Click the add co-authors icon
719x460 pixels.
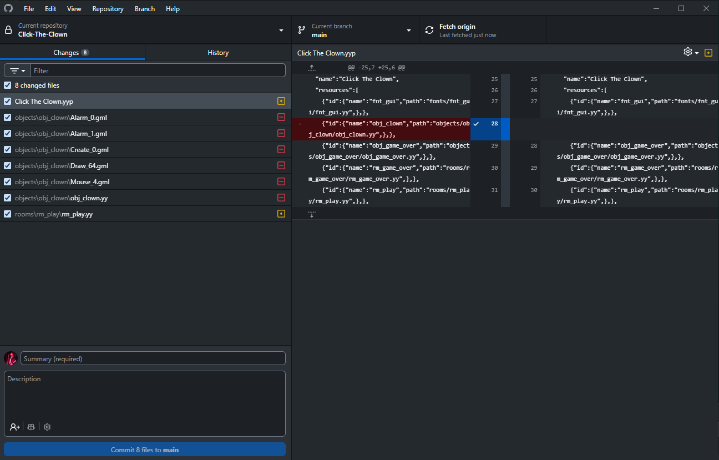[15, 427]
